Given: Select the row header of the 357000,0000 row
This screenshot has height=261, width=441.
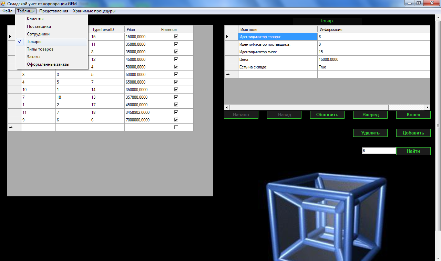Looking at the screenshot, I should [14, 97].
